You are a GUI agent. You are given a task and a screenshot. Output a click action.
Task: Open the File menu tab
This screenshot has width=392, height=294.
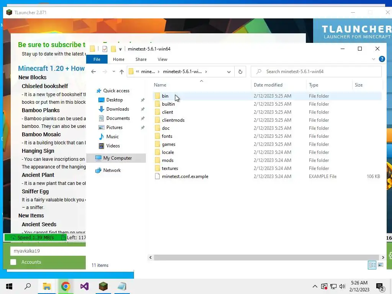pyautogui.click(x=97, y=59)
